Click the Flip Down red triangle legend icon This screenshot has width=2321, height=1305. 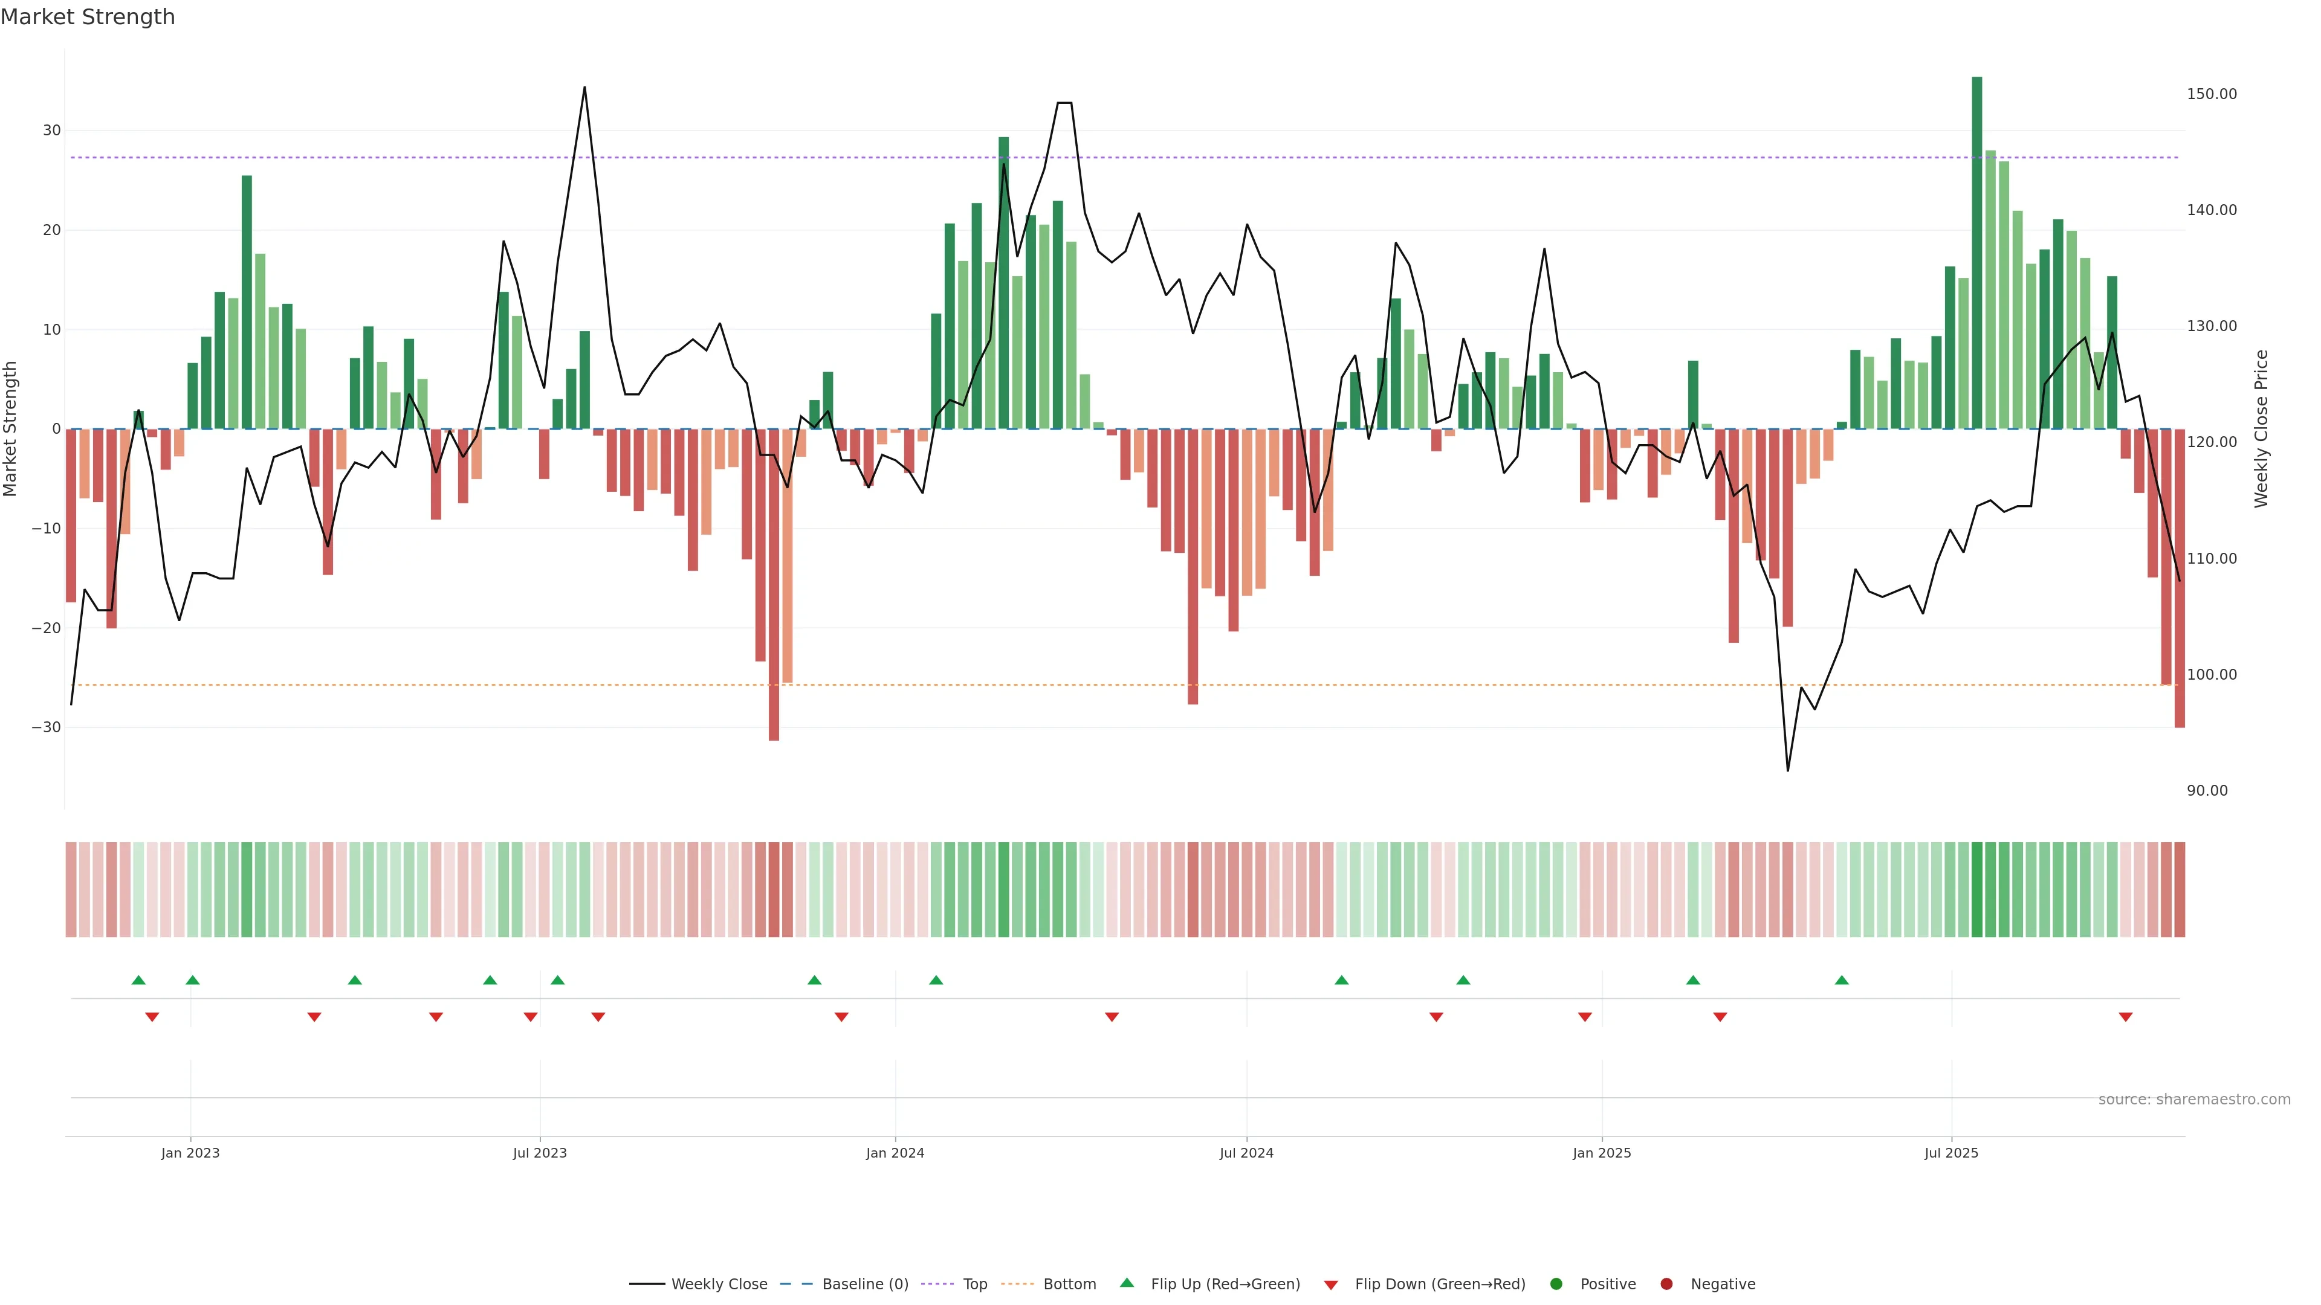(x=1331, y=1285)
